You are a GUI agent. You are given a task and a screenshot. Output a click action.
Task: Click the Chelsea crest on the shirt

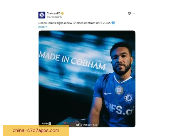tap(128, 98)
